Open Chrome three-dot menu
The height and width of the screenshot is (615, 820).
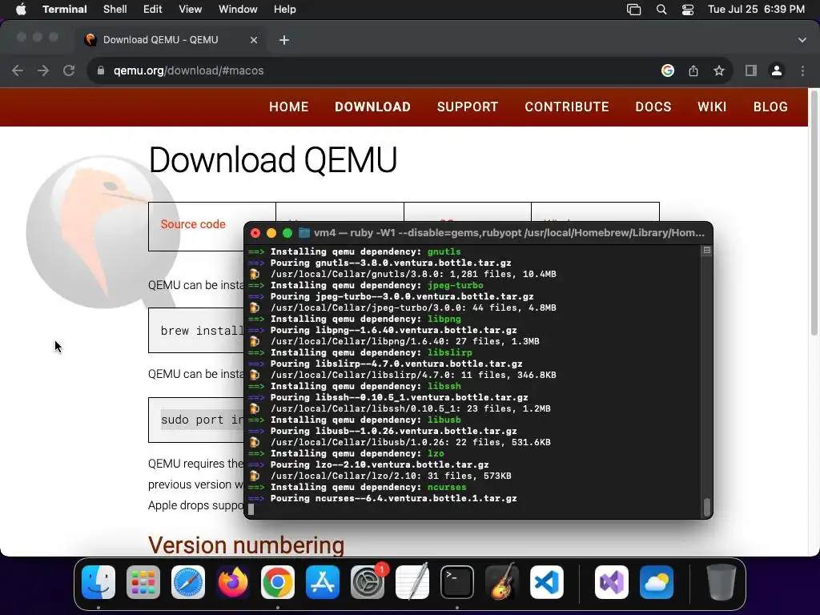click(x=802, y=70)
